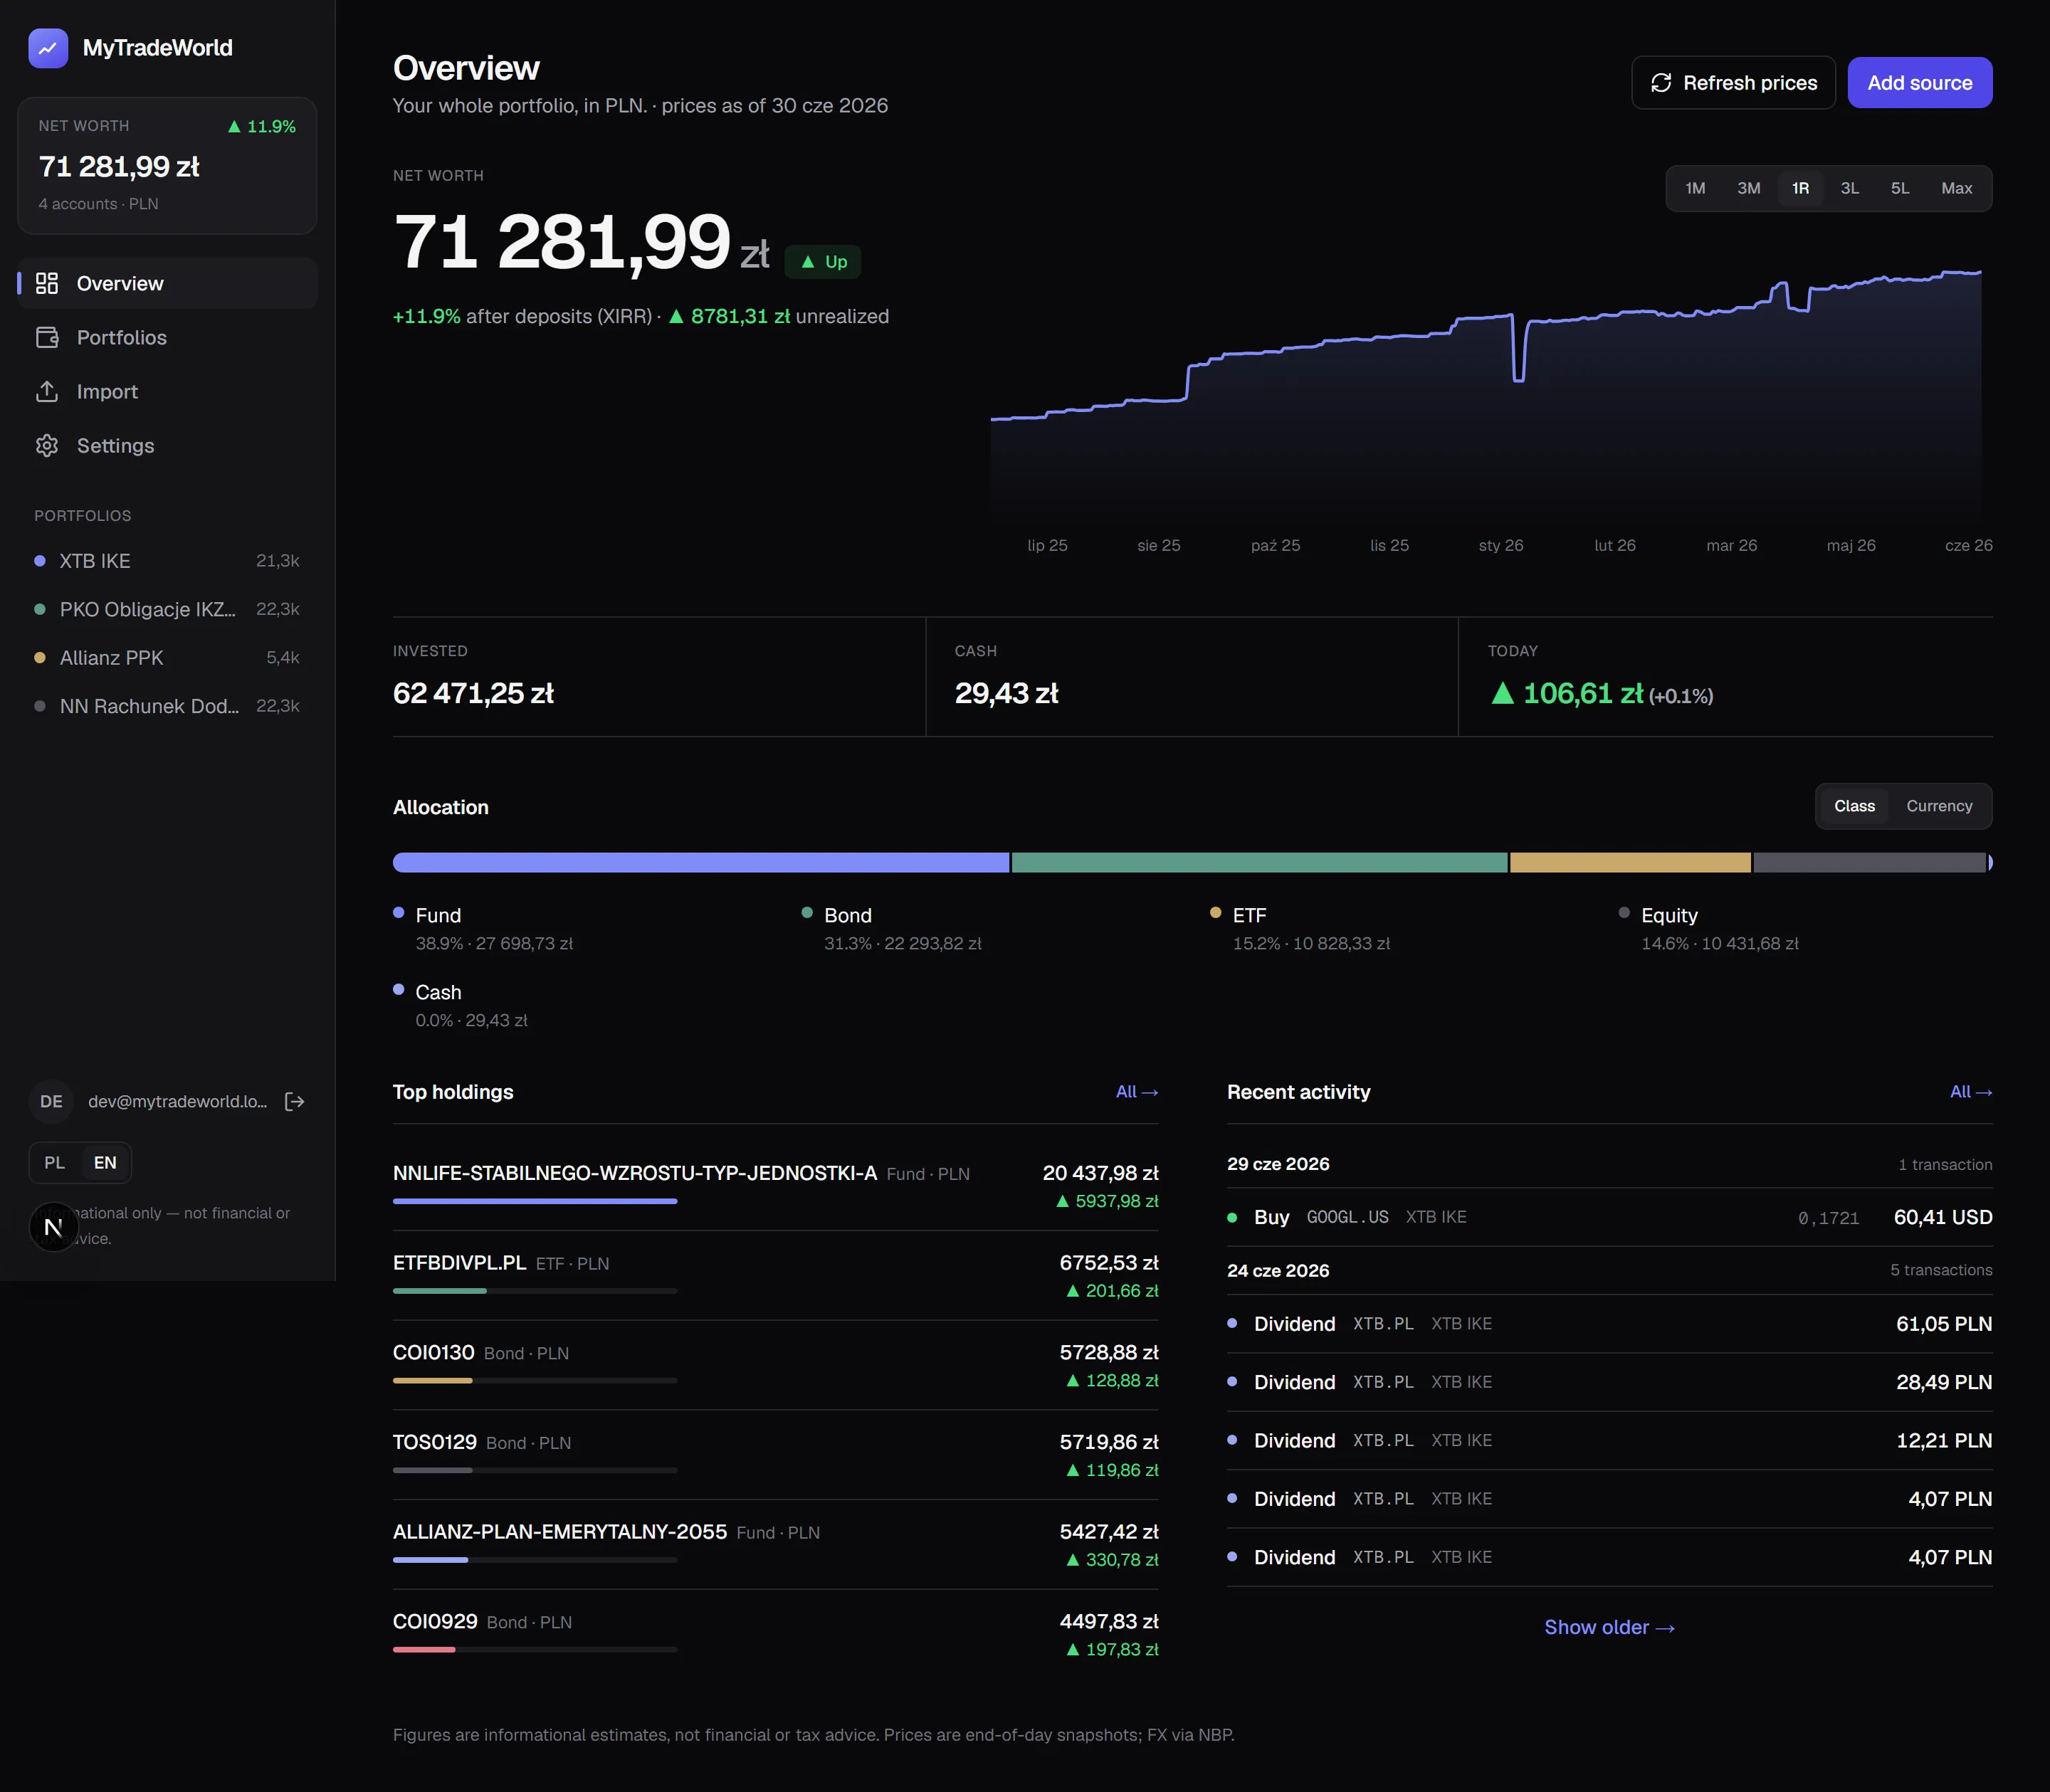Show allocation by Currency

pyautogui.click(x=1939, y=806)
